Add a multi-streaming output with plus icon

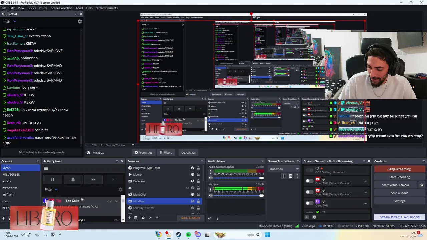pyautogui.click(x=307, y=217)
